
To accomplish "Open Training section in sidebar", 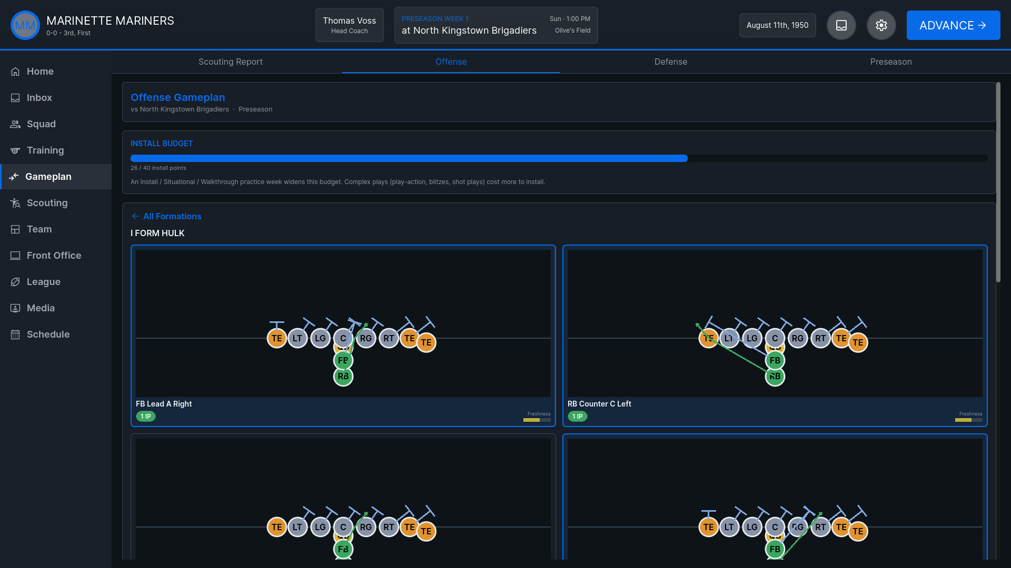I will pos(56,150).
